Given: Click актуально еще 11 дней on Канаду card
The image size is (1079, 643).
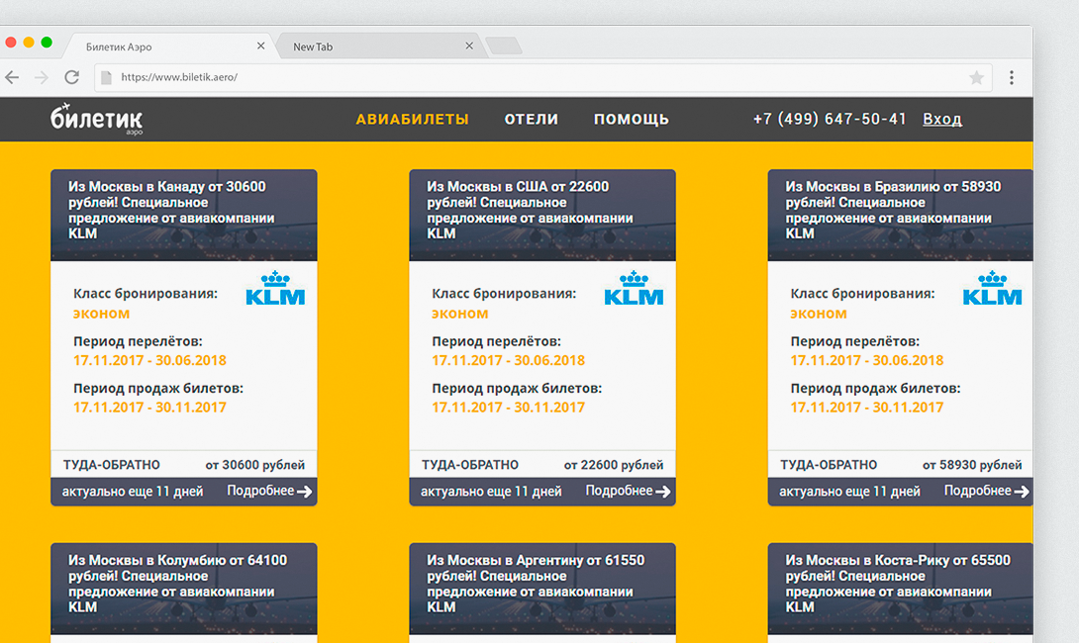Looking at the screenshot, I should point(132,492).
